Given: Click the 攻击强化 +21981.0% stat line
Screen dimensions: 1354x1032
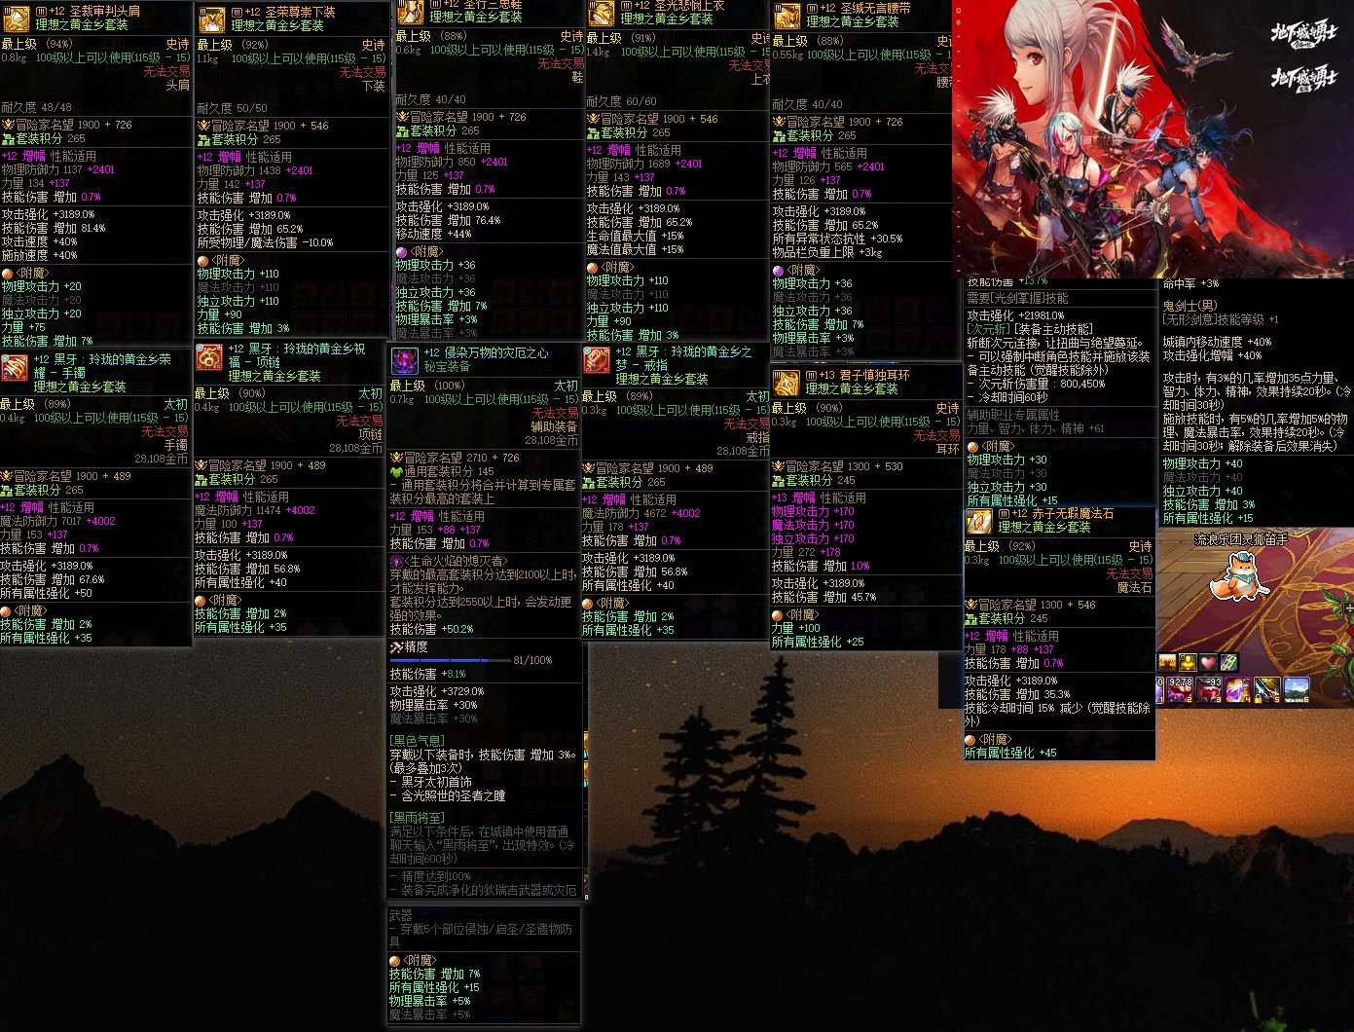Looking at the screenshot, I should [1016, 316].
